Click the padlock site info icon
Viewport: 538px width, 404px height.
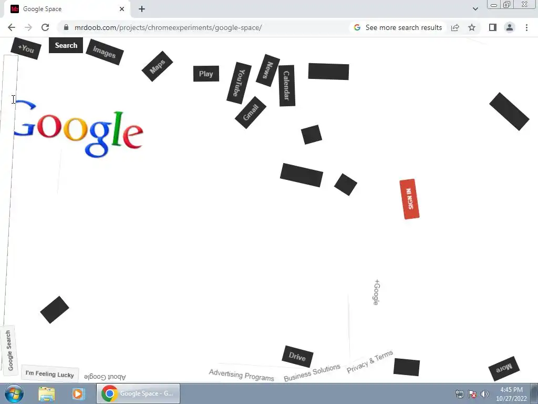66,27
